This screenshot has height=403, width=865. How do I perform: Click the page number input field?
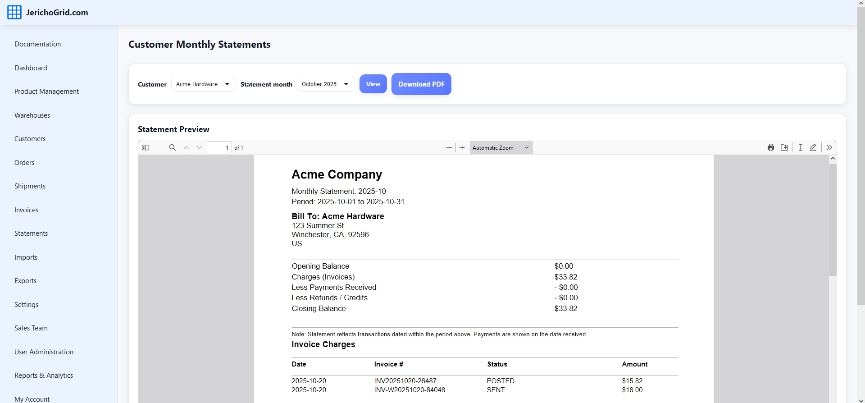coord(219,147)
